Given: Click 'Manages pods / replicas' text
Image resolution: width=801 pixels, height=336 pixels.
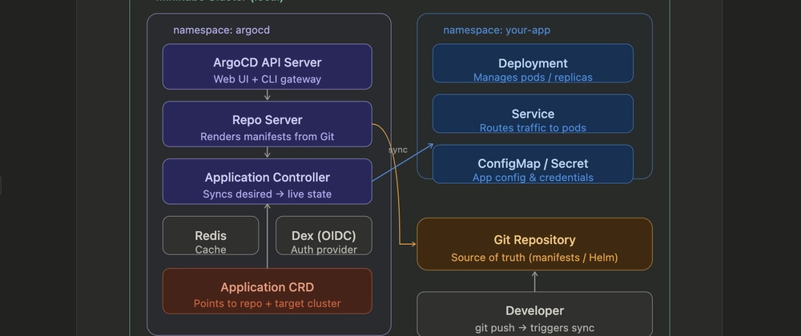Looking at the screenshot, I should (x=533, y=77).
